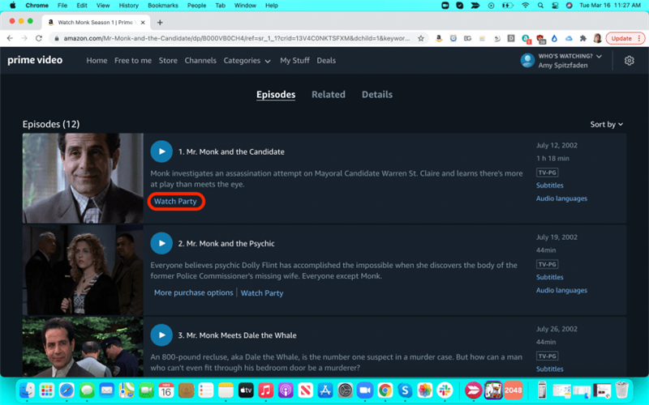Screen dimensions: 649x405
Task: Click play button for Mr. Monk and the Psychic
Action: coord(161,243)
